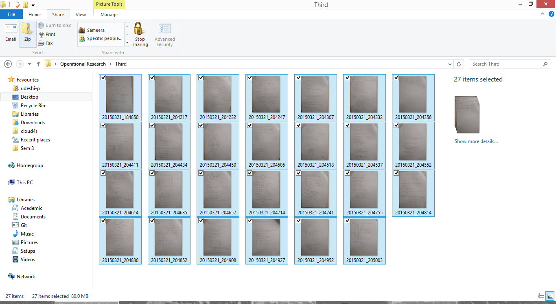
Task: Switch to large thumbnails view icon
Action: 550,296
